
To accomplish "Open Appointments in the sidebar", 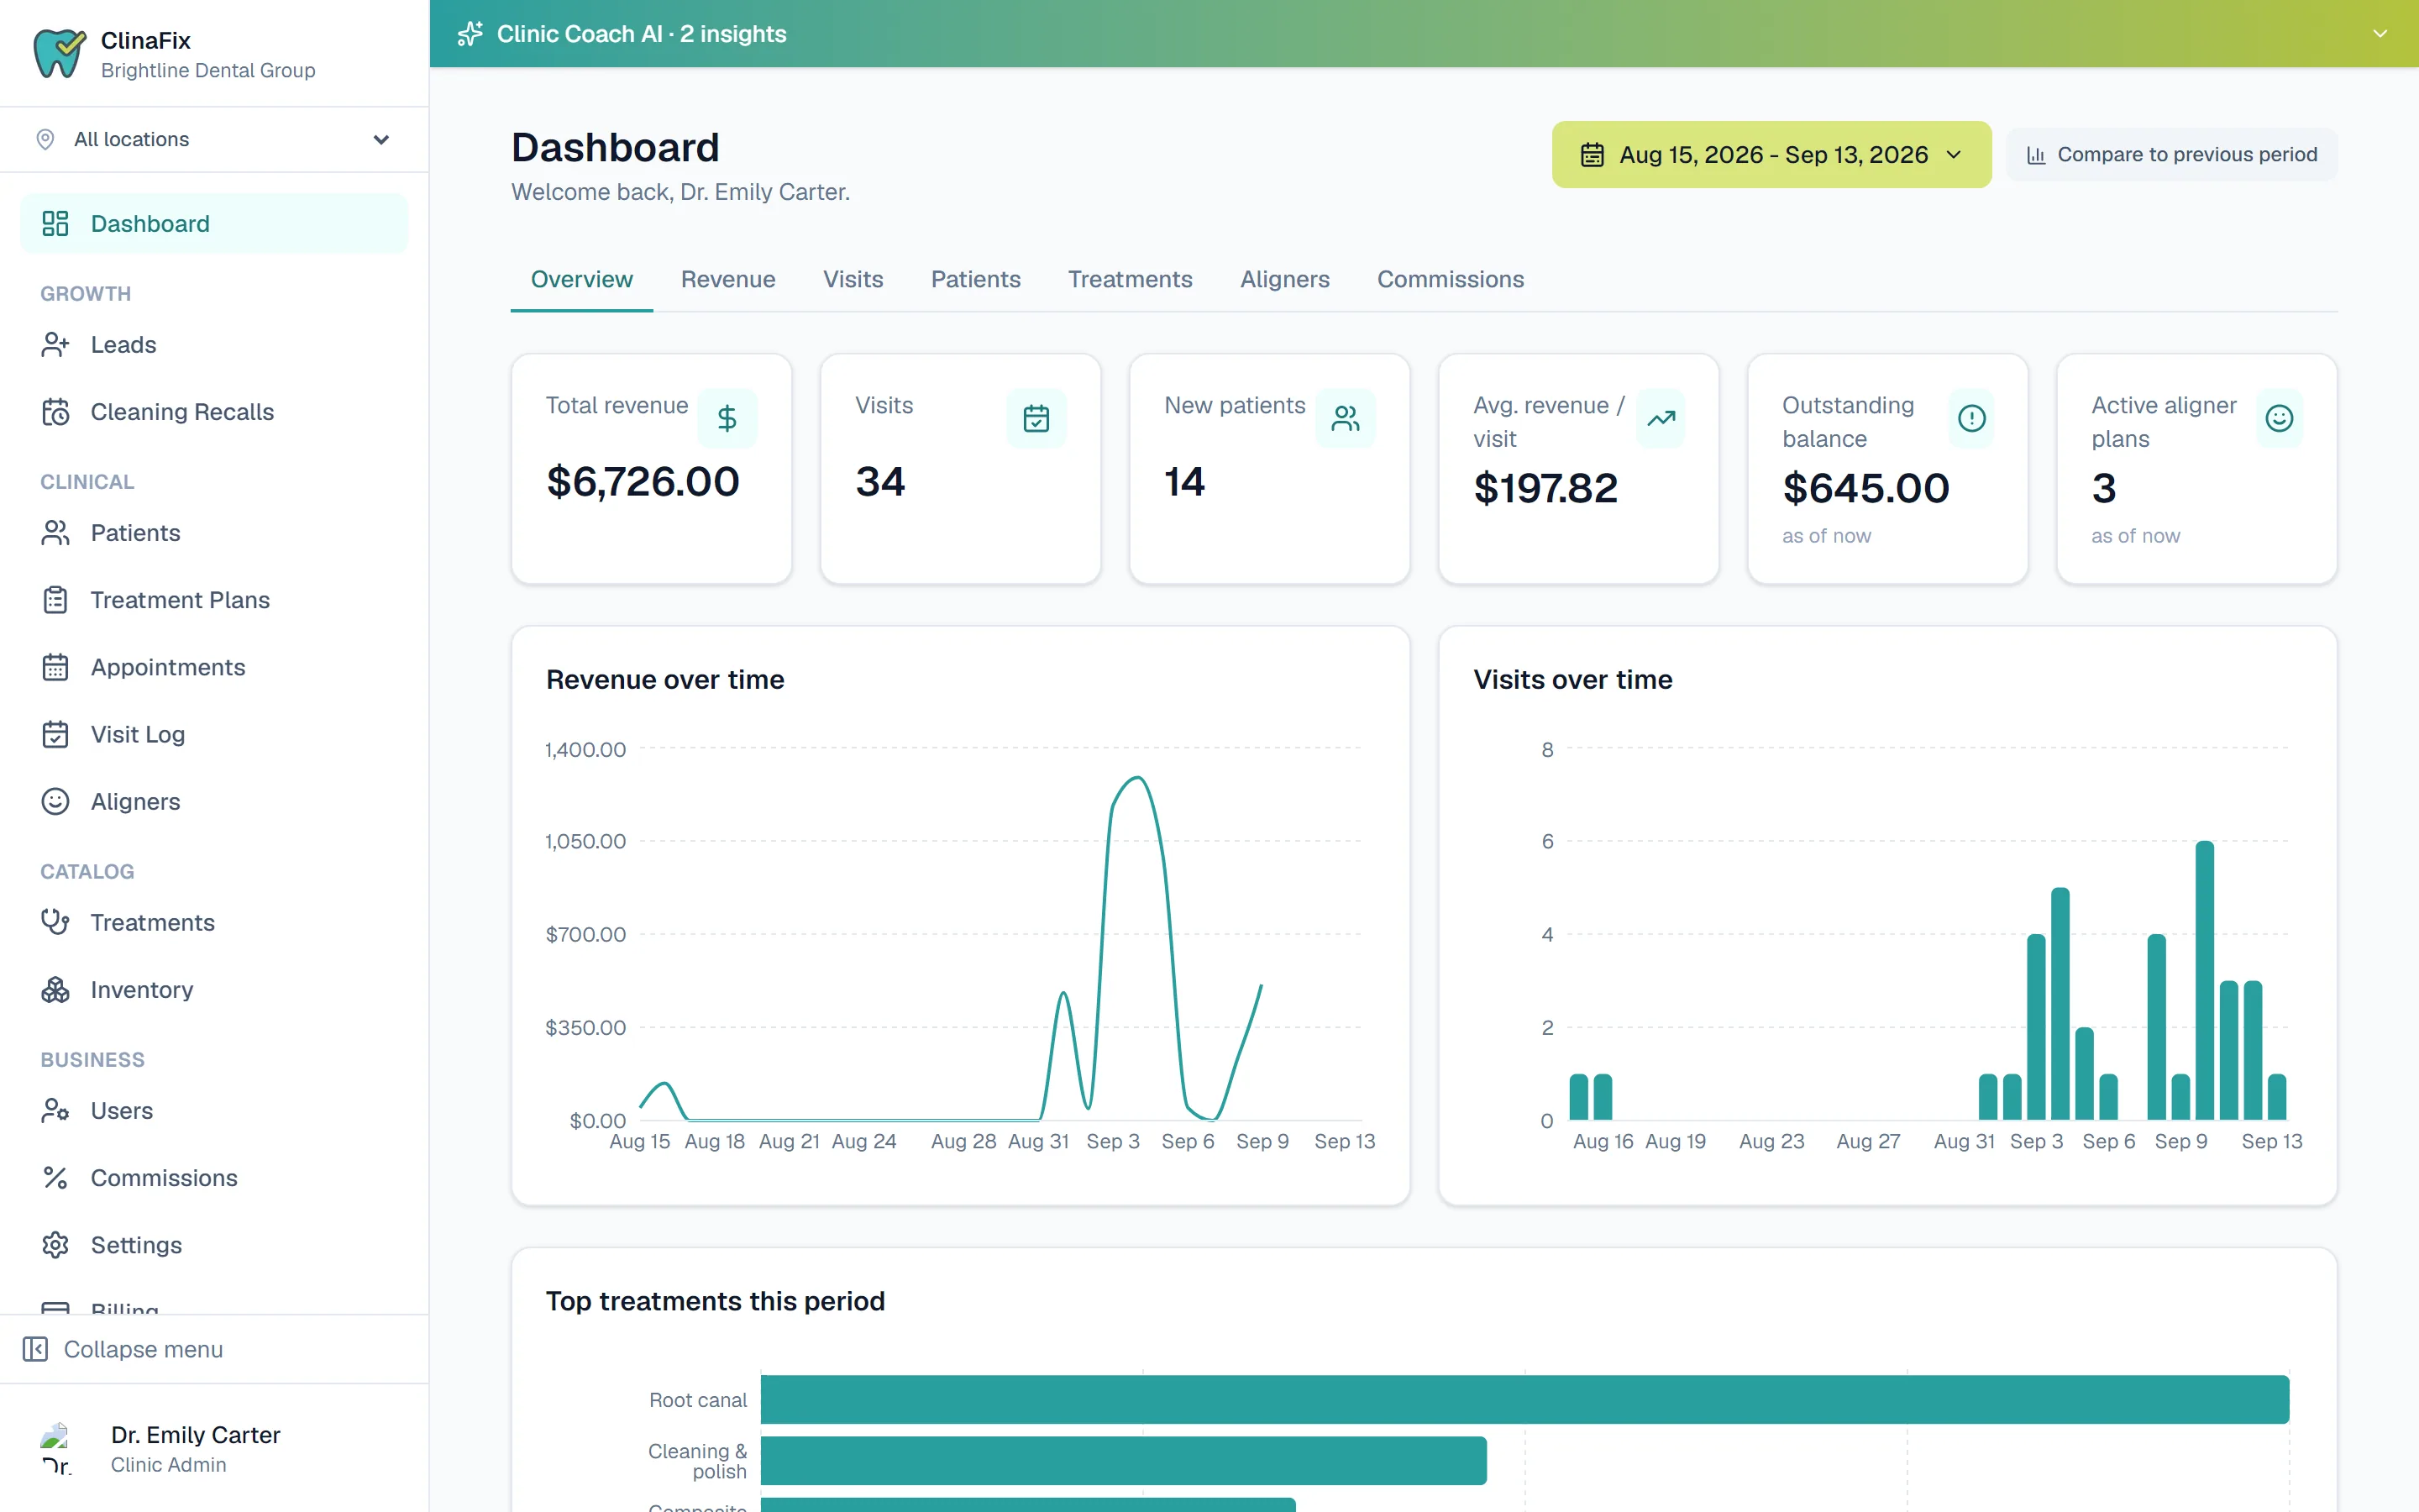I will [x=214, y=667].
